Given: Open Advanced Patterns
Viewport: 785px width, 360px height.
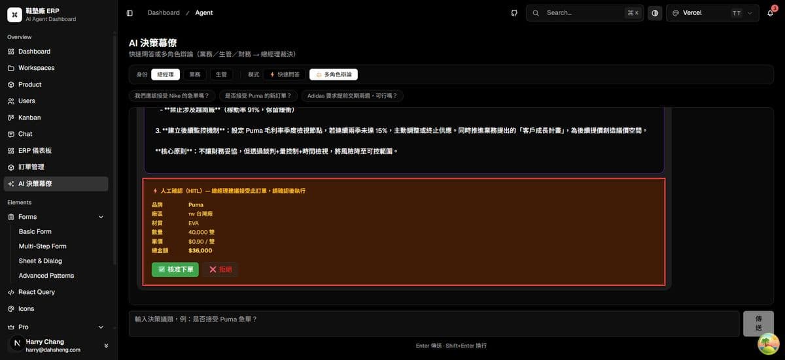Looking at the screenshot, I should click(x=46, y=276).
